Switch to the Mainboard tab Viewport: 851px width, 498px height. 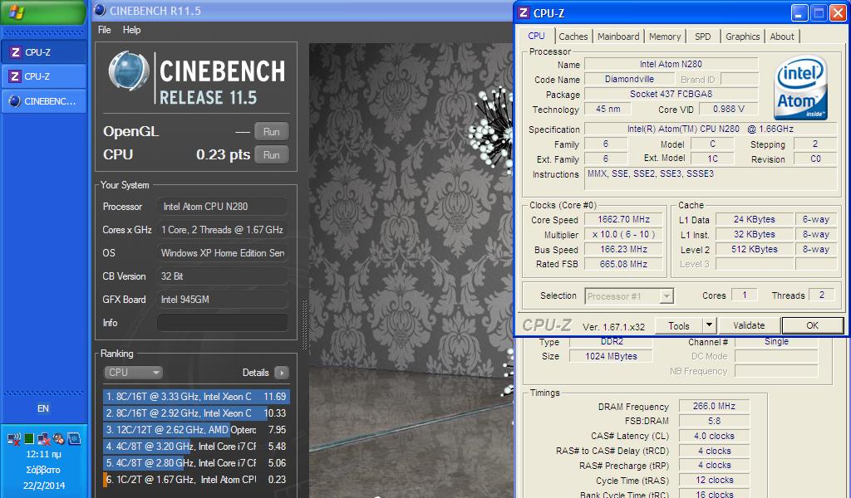(x=618, y=37)
